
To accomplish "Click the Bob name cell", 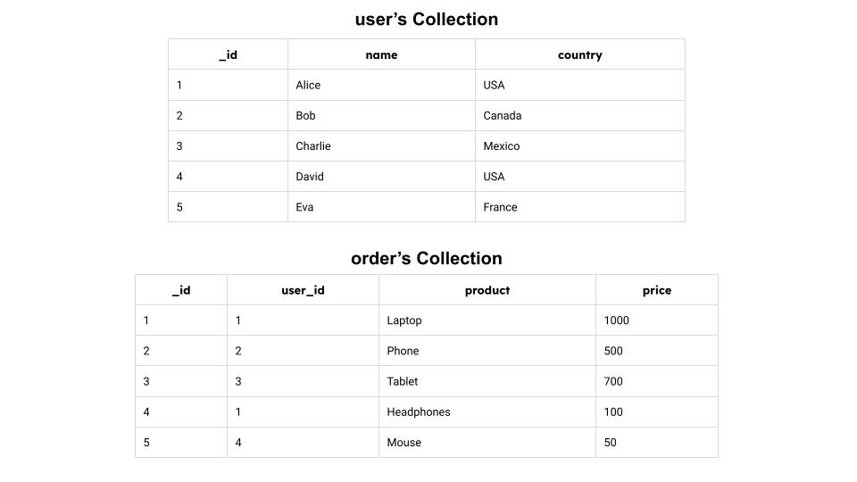I will (381, 115).
